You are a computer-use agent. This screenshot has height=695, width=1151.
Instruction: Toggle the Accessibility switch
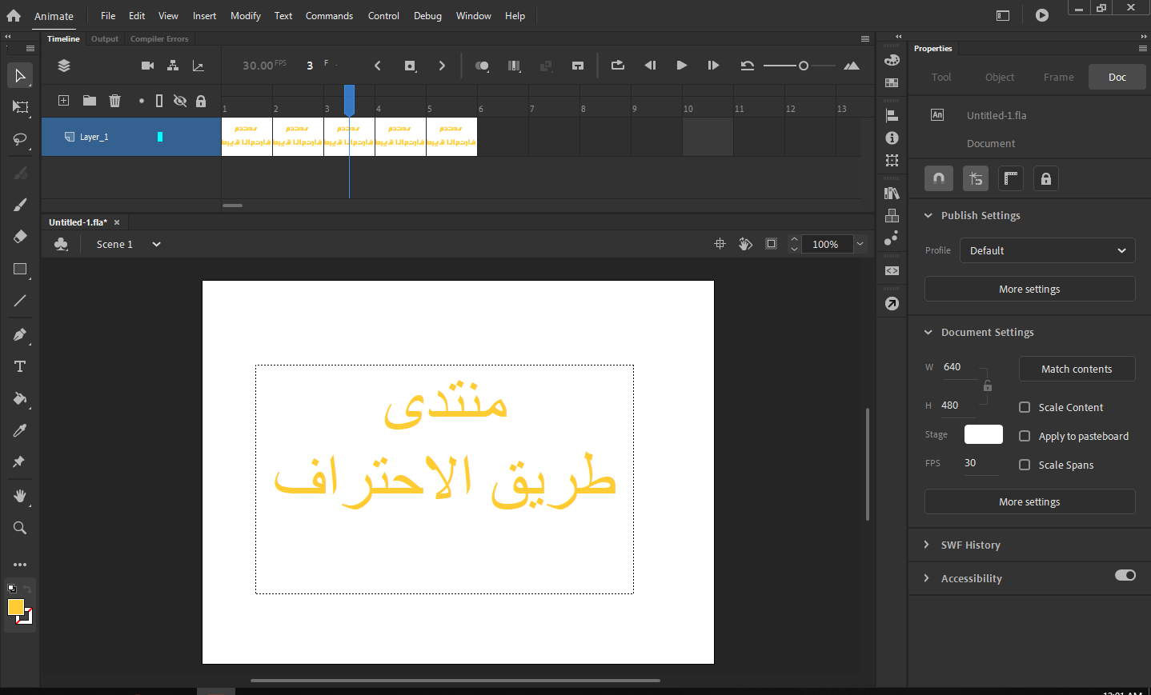(1125, 575)
